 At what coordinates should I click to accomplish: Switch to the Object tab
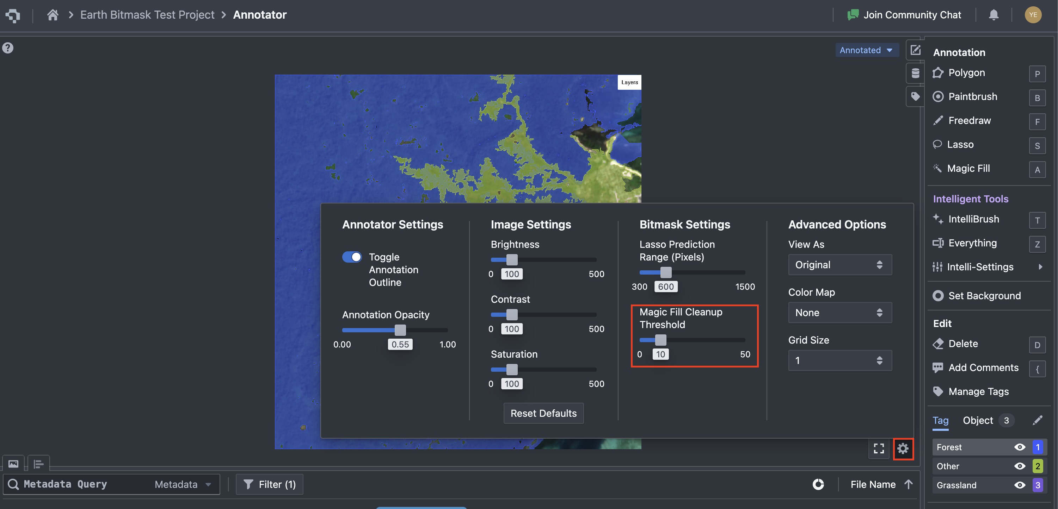[978, 421]
